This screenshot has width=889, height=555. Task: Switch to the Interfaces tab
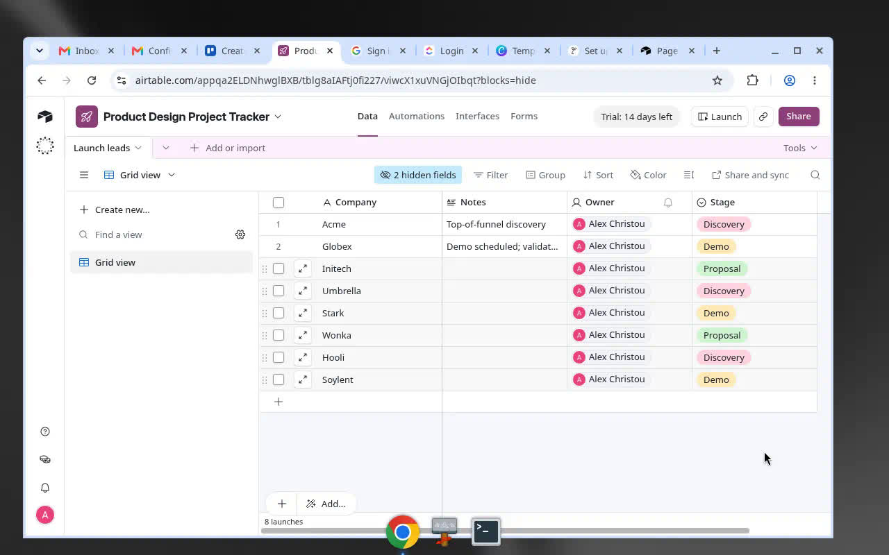477,116
